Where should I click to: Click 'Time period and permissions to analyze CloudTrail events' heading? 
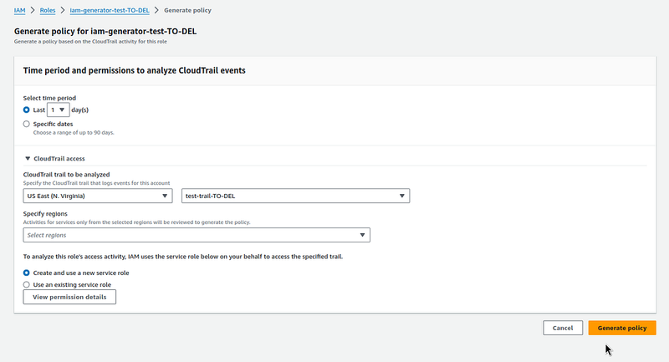pos(135,71)
